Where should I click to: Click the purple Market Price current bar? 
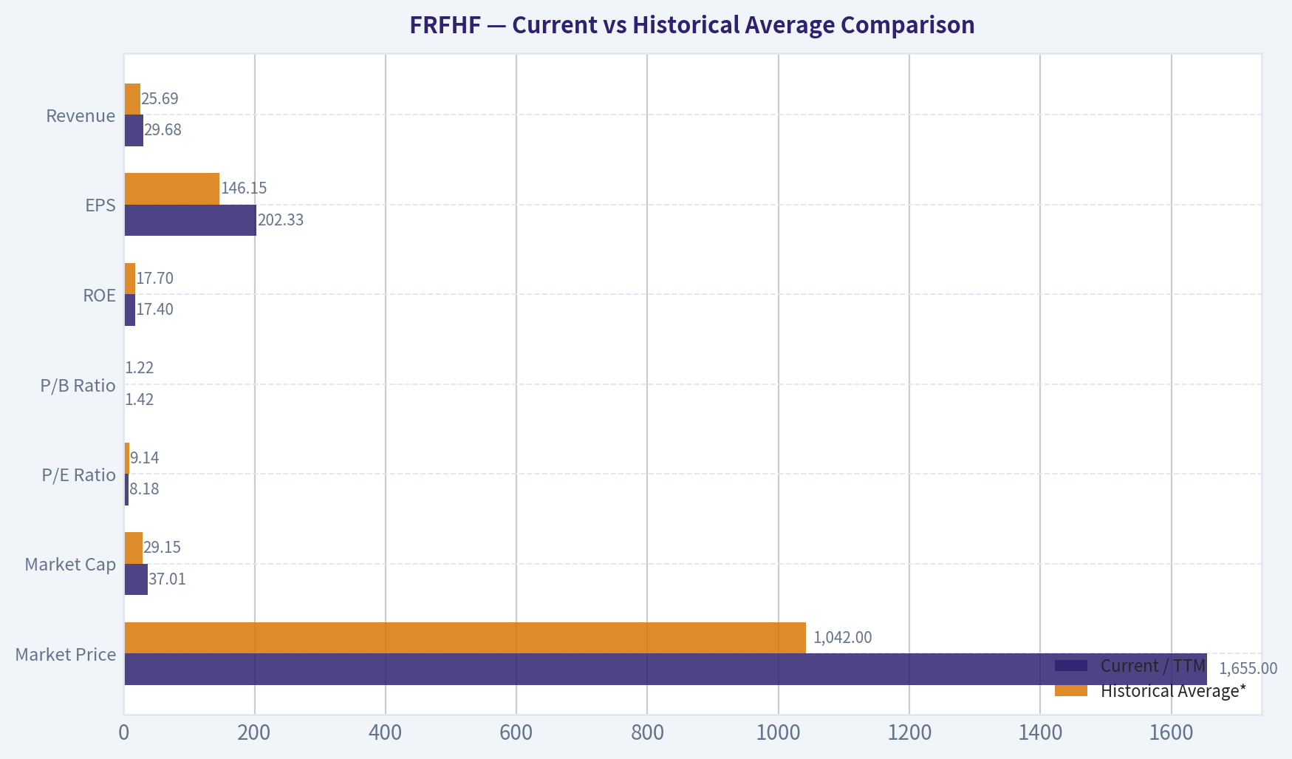(666, 669)
